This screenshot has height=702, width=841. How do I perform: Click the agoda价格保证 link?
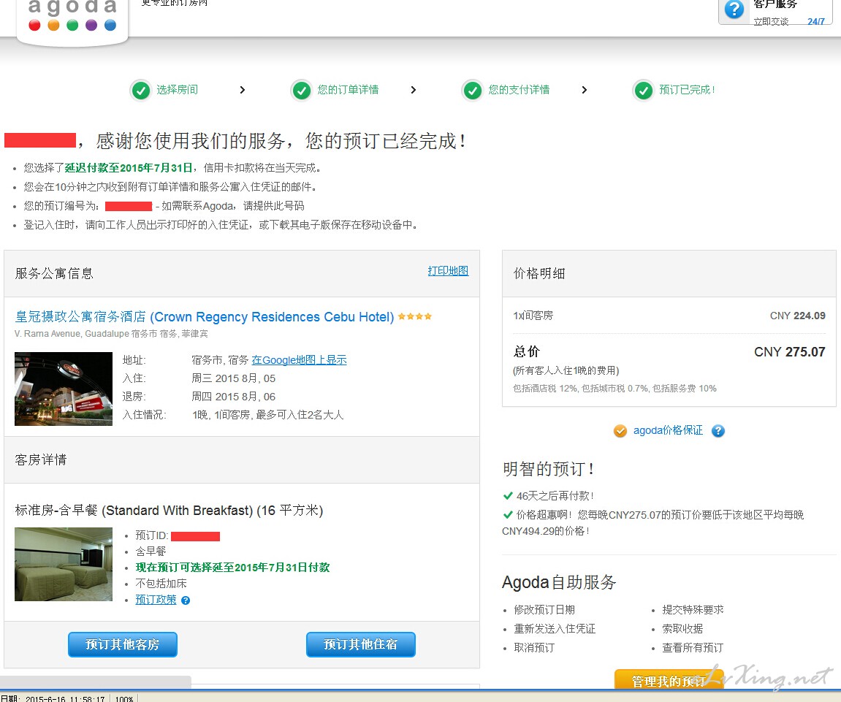[x=668, y=430]
